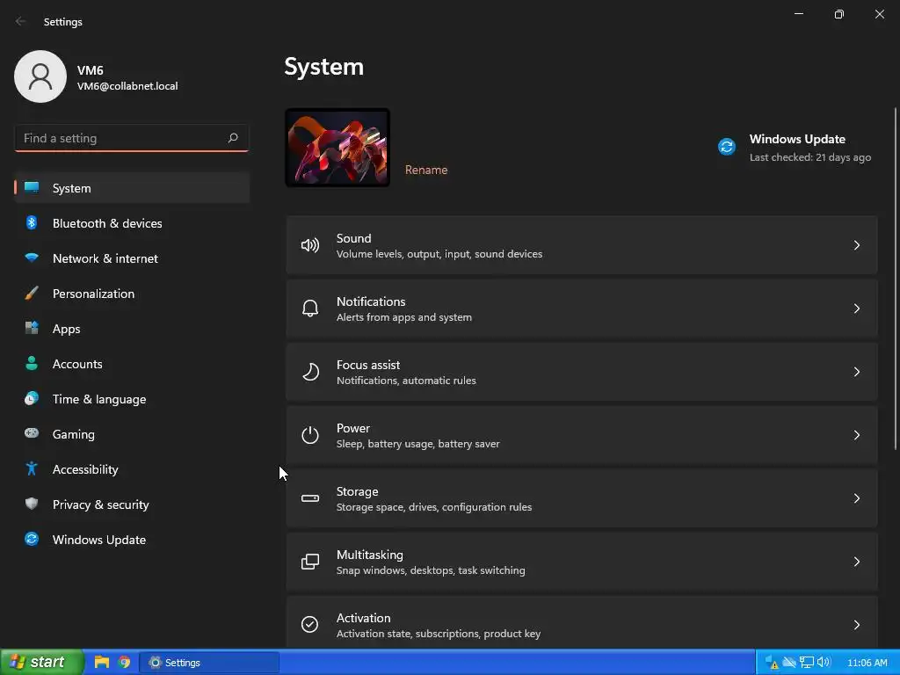Click "Sleep, battery usage, battery saver" text

417,444
